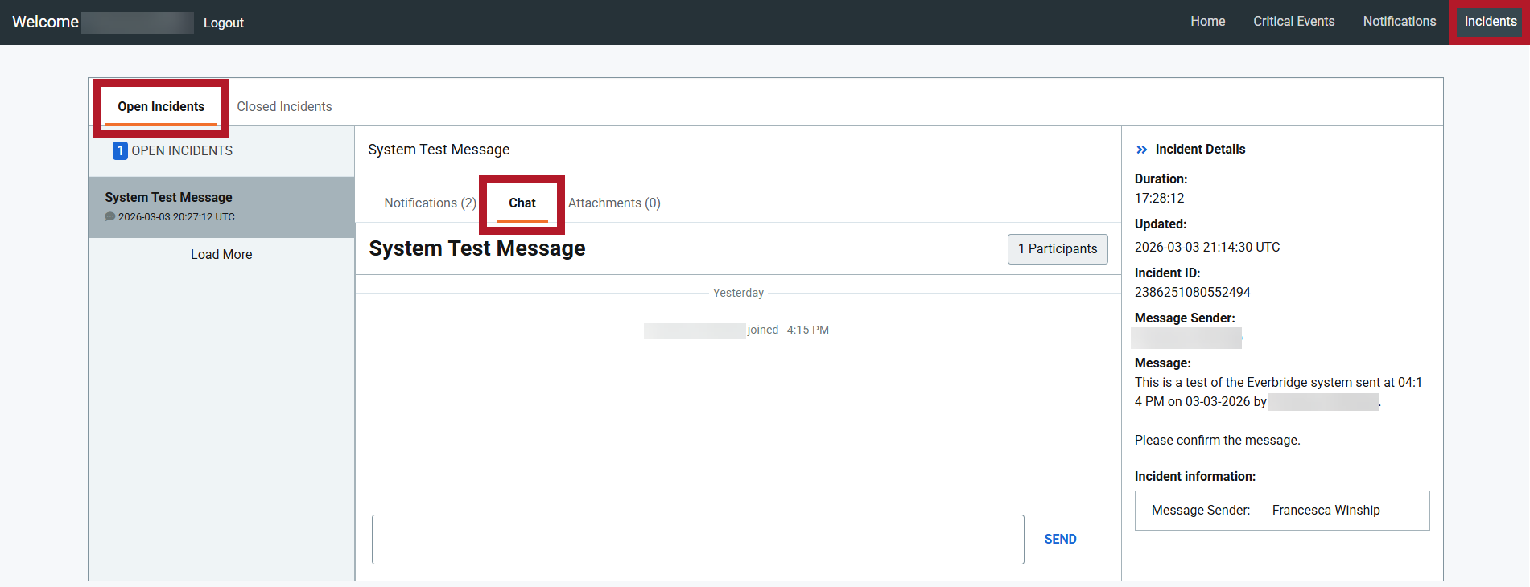Open Critical Events in top navigation
This screenshot has height=587, width=1530.
click(1293, 22)
